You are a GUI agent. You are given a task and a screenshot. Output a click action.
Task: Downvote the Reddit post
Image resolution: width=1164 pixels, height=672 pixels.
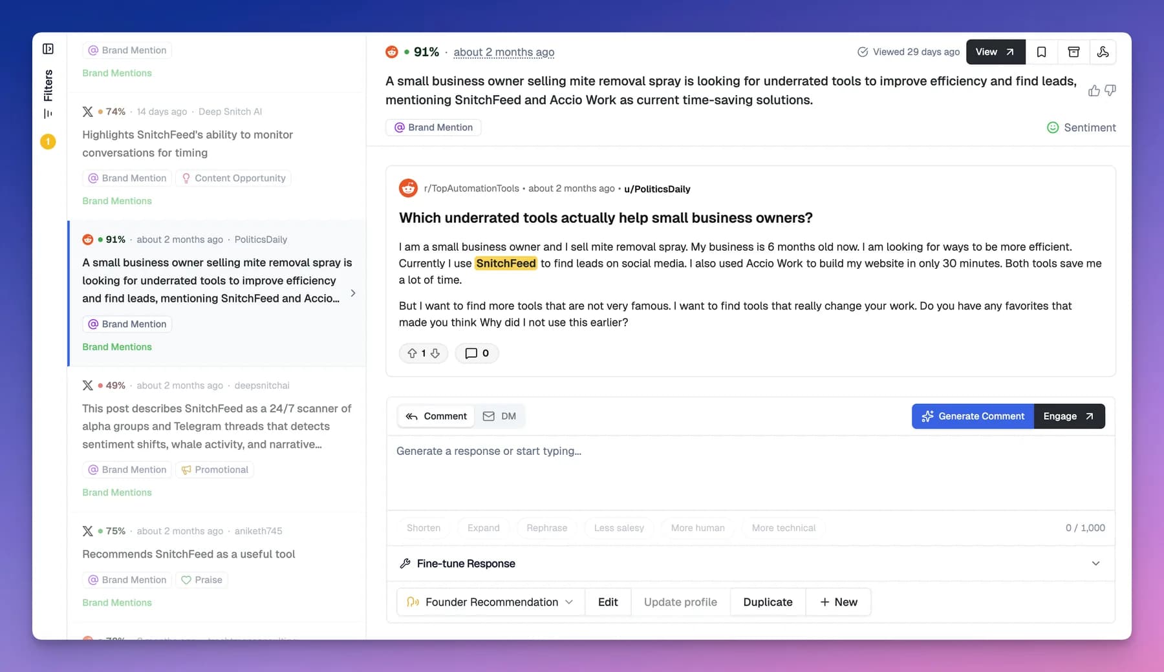coord(435,353)
